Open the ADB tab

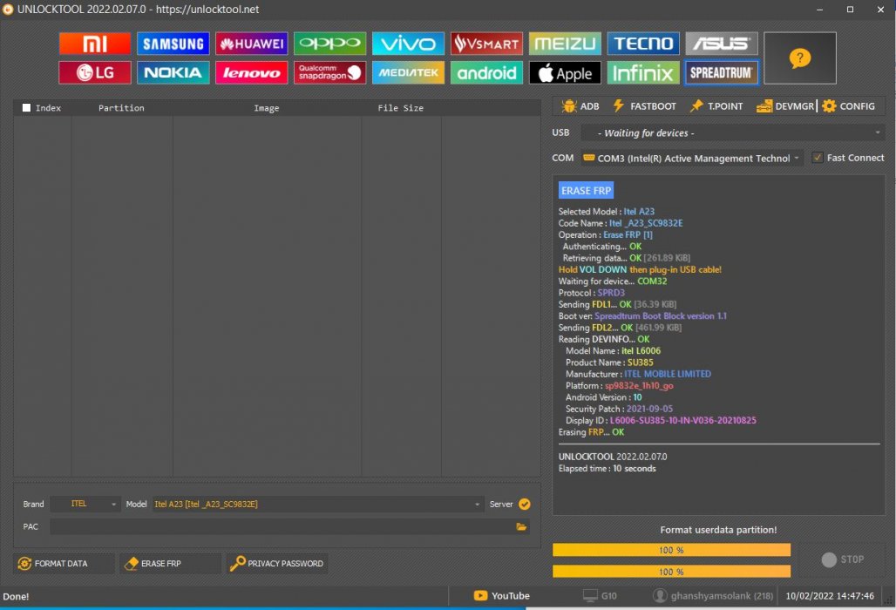[580, 106]
